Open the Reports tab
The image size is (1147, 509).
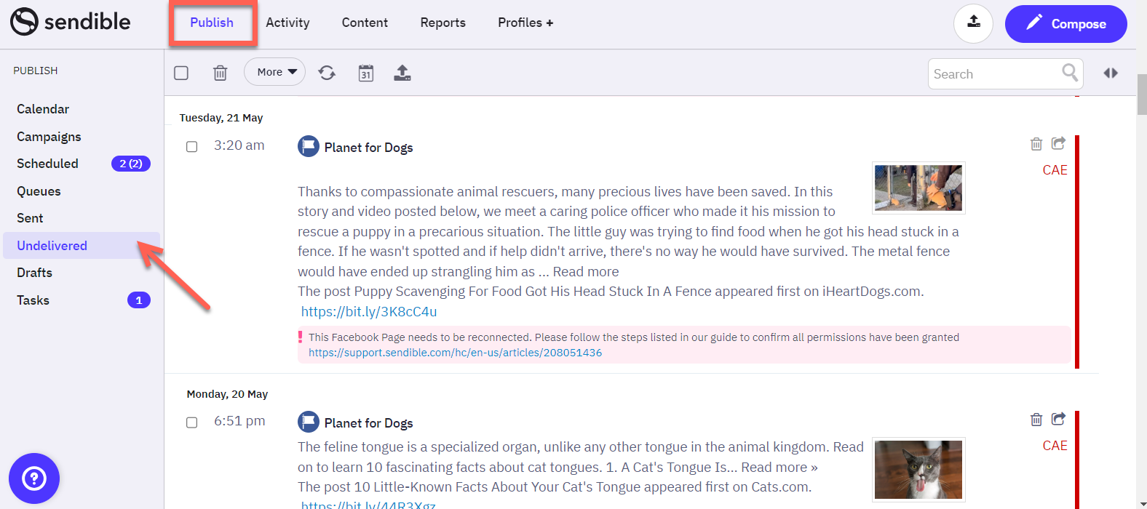(x=442, y=23)
